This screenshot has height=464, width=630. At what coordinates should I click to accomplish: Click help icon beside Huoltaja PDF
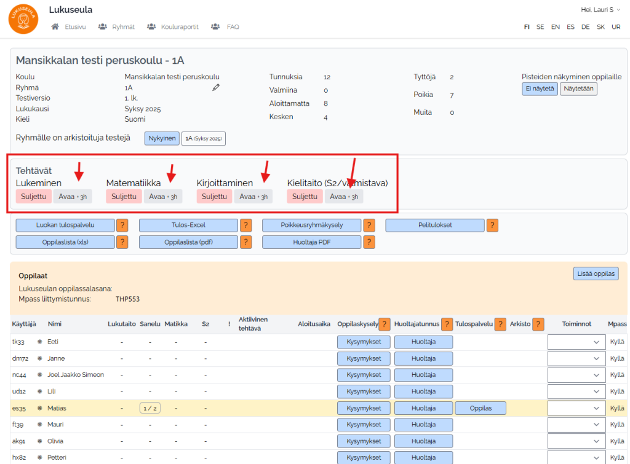369,242
